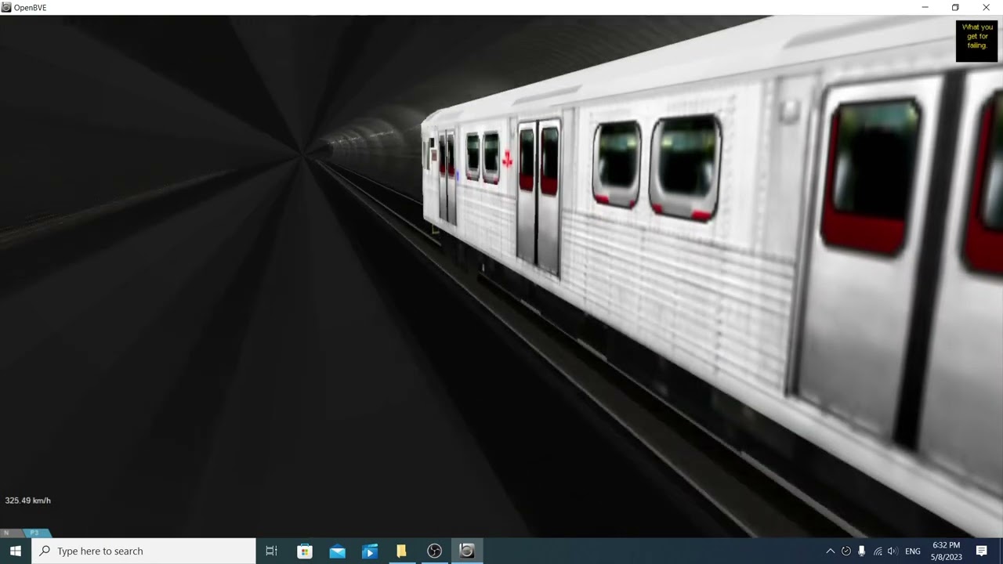Open File Explorer from the taskbar
1003x564 pixels.
pyautogui.click(x=401, y=551)
